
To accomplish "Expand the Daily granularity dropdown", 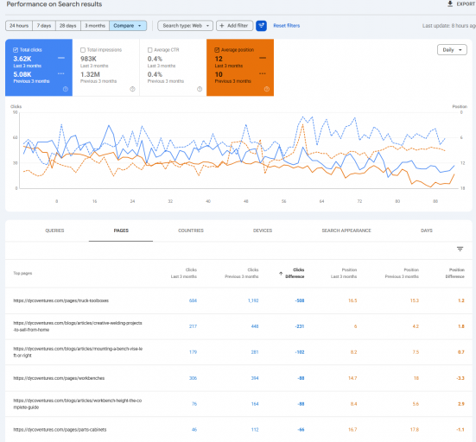I will [x=452, y=50].
